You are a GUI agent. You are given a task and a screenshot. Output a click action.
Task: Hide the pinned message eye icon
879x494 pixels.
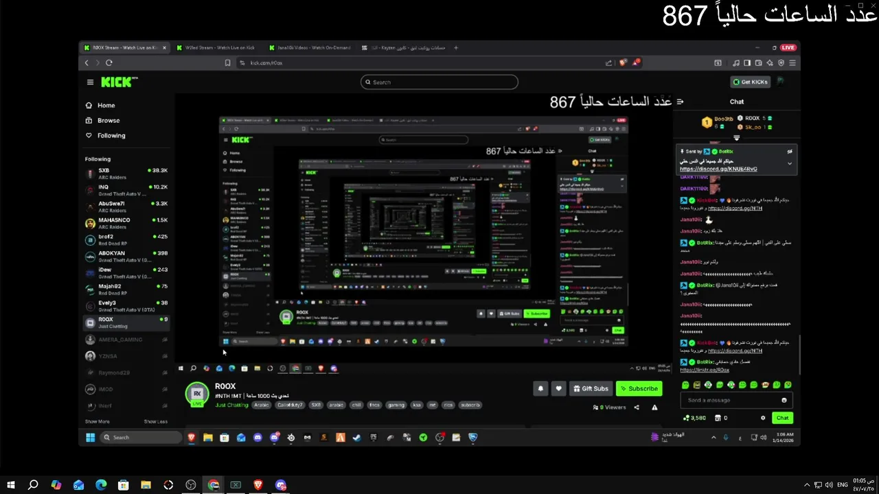tap(790, 151)
